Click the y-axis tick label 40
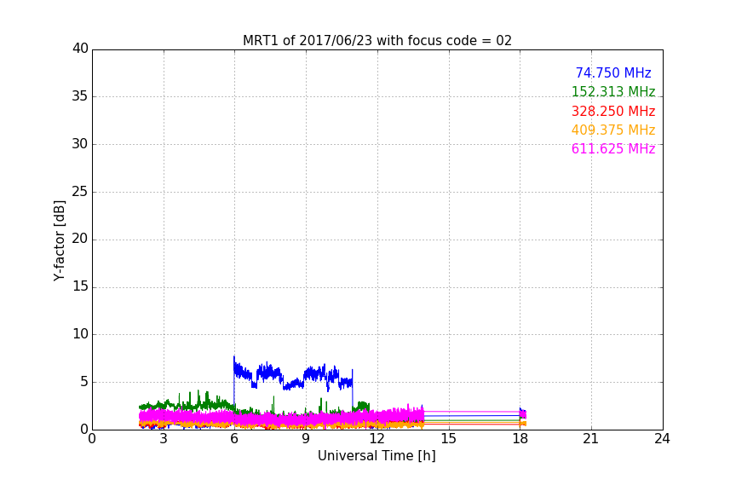The height and width of the screenshot is (491, 736). 80,49
